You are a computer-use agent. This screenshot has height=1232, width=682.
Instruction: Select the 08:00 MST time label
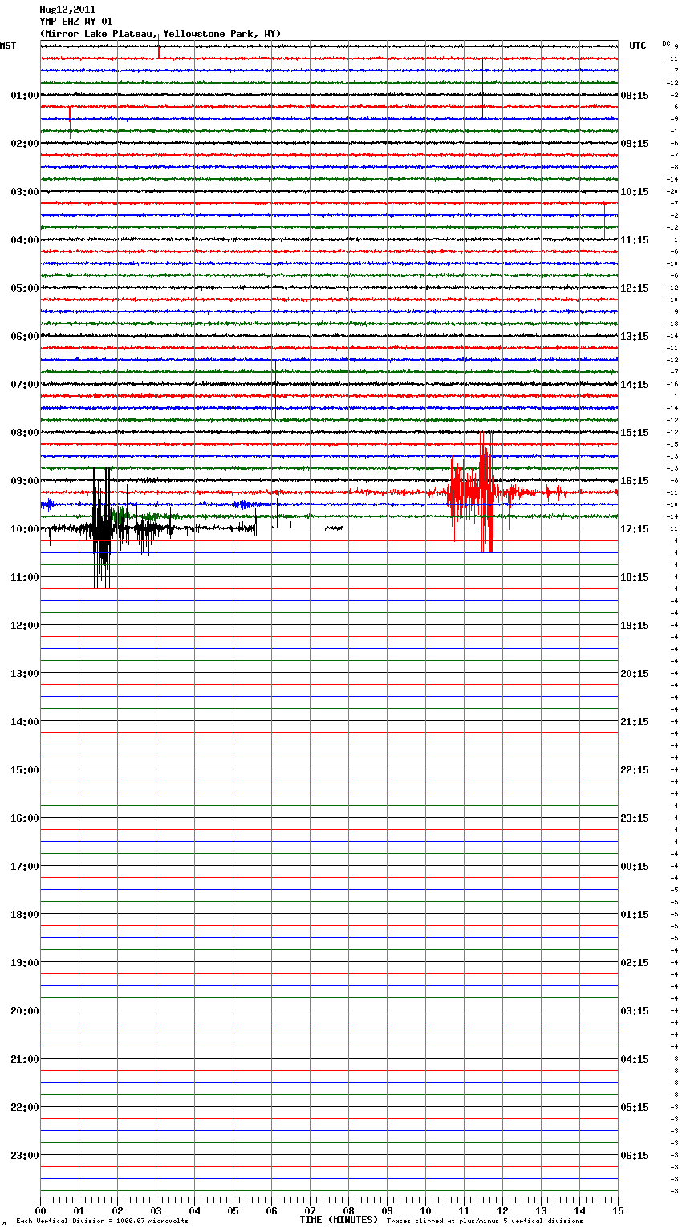pyautogui.click(x=25, y=433)
